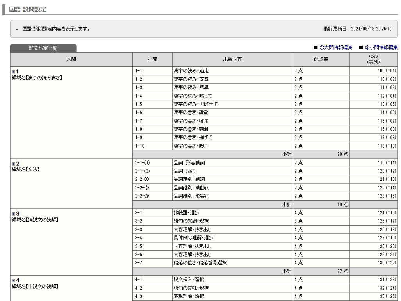
Task: Collapse section 3 論説文の読解 expander icon
Action: tap(13, 214)
